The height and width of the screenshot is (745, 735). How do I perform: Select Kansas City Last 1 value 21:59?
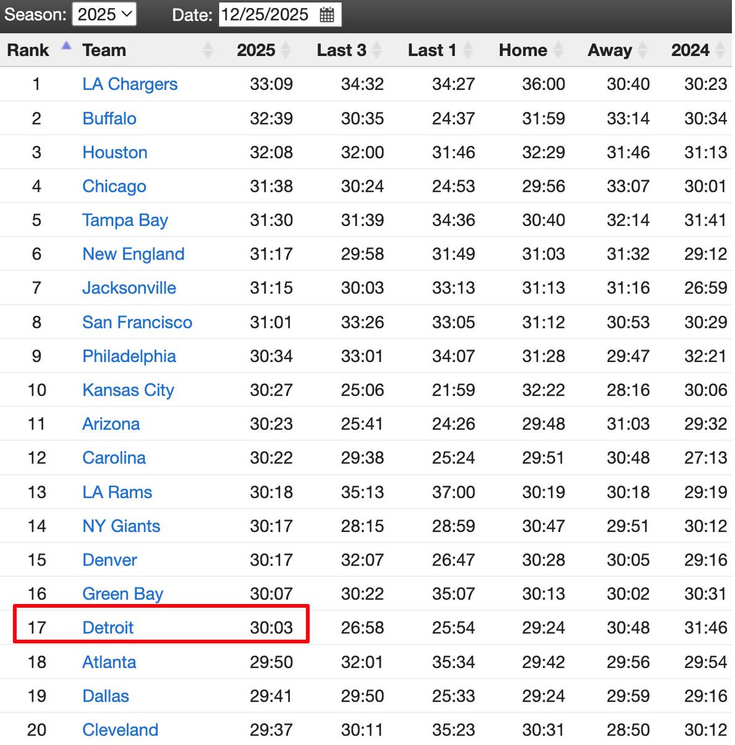point(453,390)
